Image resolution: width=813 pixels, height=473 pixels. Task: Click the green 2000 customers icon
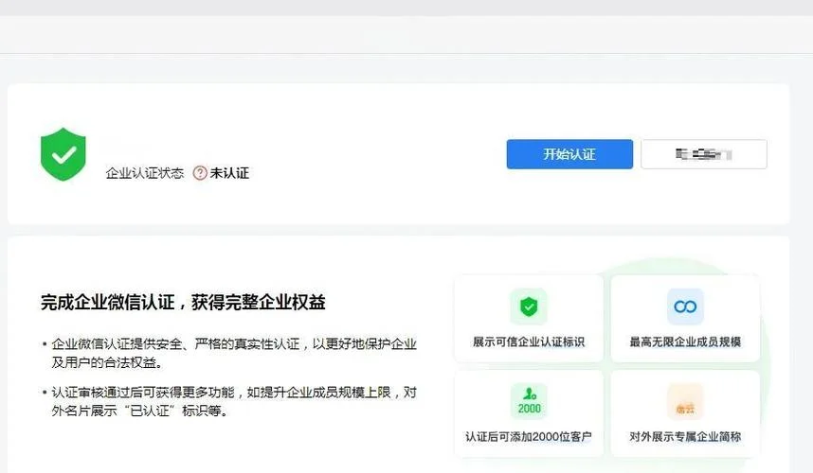point(529,401)
